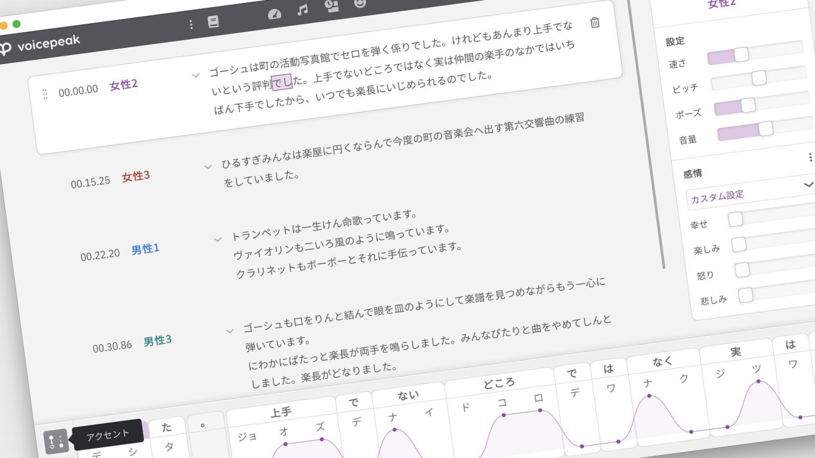Open the dictionary book icon in toolbar
This screenshot has width=815, height=458.
coord(213,22)
